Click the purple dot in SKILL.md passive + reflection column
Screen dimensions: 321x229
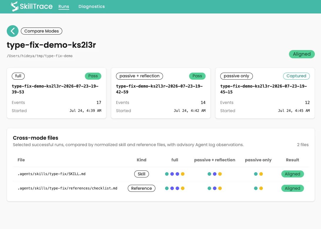215,174
